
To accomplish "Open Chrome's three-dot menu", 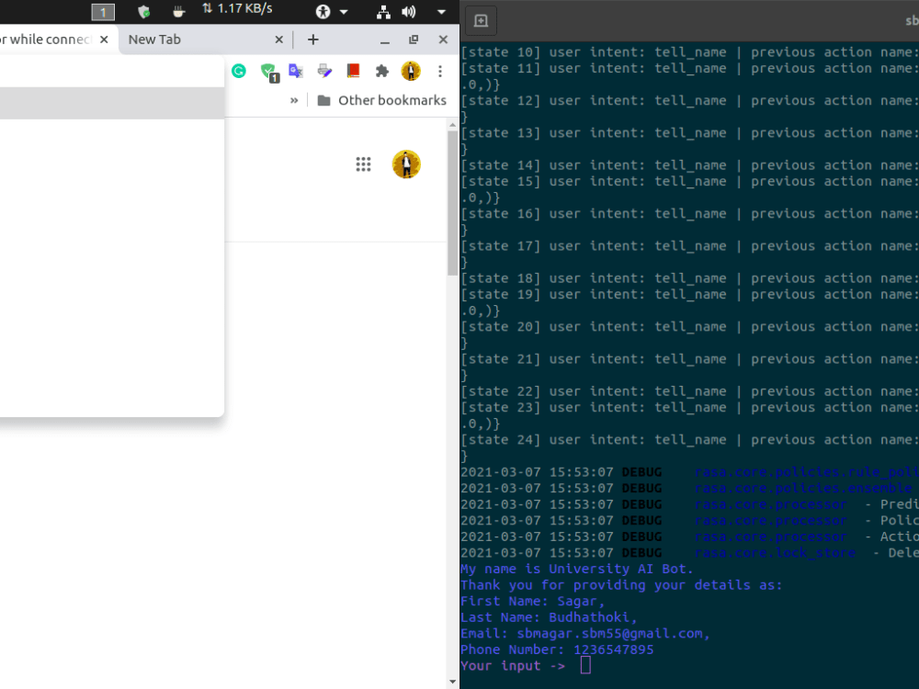I will point(439,71).
